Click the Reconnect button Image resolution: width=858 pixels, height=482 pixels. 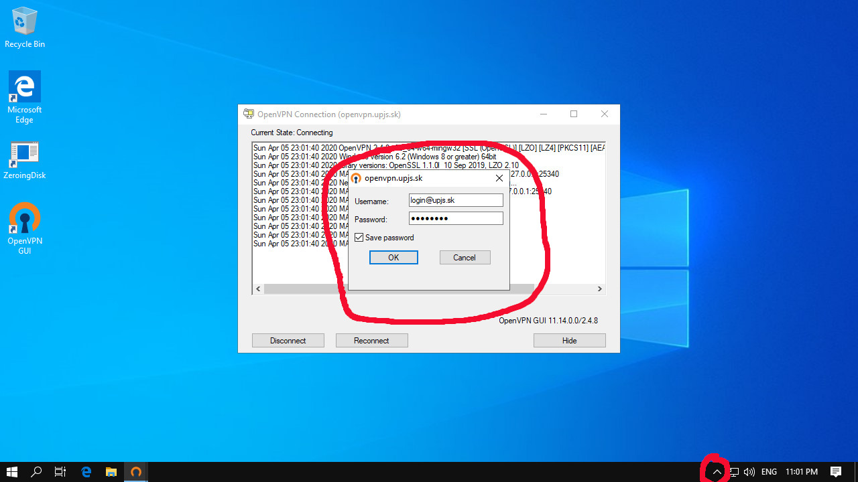371,341
